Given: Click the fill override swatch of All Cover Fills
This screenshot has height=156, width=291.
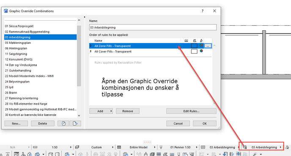Looking at the screenshot, I should click(194, 51).
